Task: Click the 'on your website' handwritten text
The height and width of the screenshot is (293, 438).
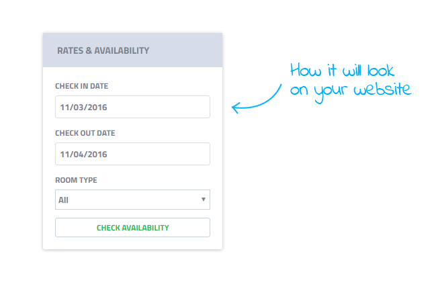Action: [351, 91]
